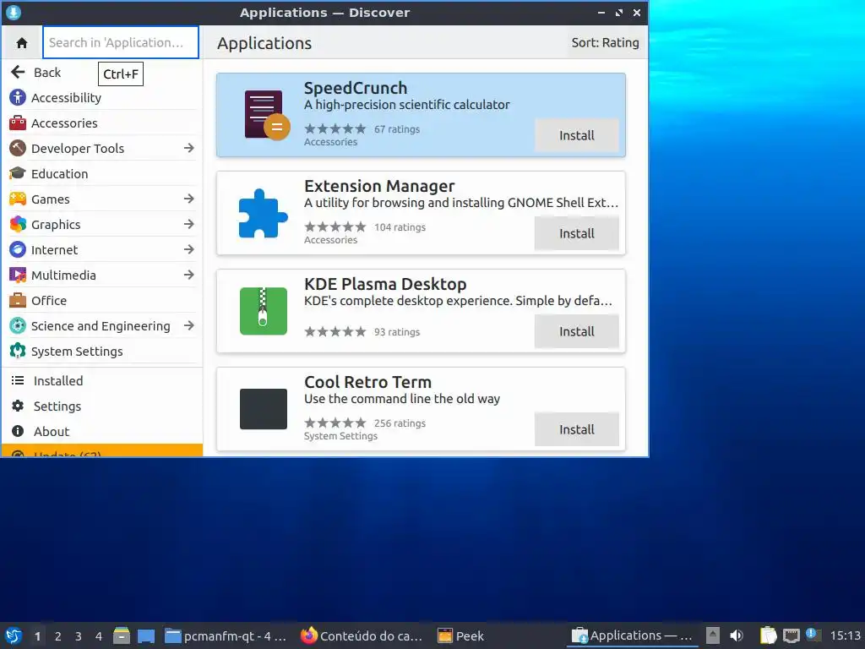
Task: Focus the Search in Applications field
Action: tap(120, 42)
